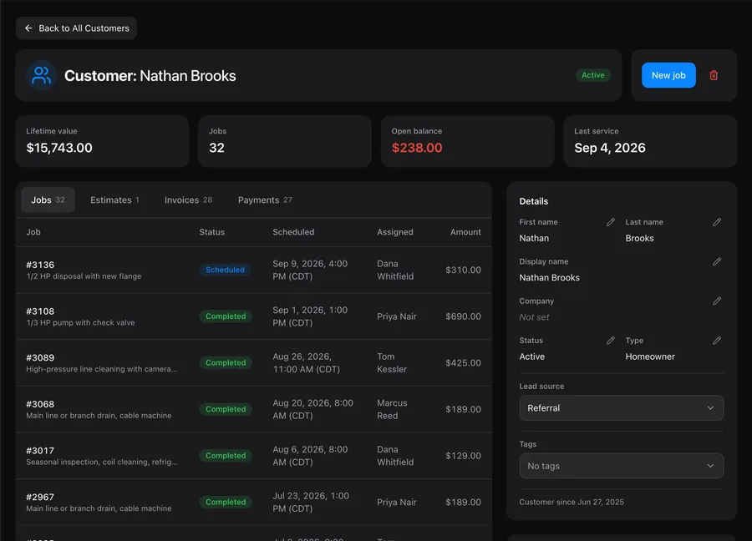Click the Homeowner type value
752x541 pixels.
(x=650, y=356)
